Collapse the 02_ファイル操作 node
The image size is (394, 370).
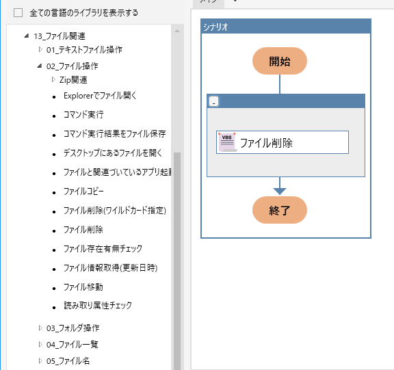click(40, 66)
